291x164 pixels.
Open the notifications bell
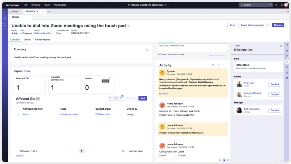tap(282, 5)
